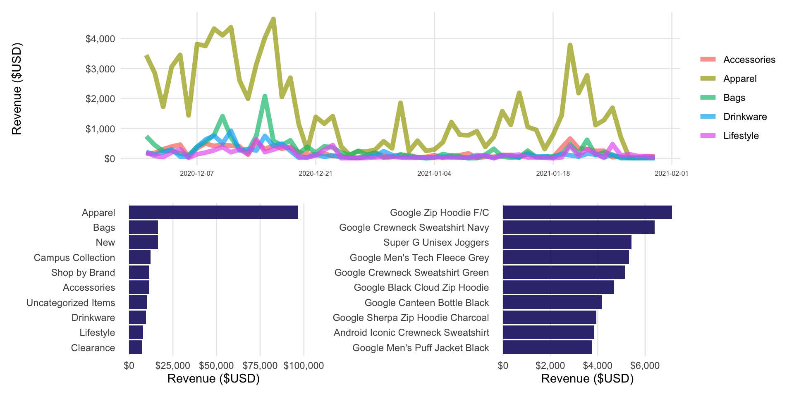The width and height of the screenshot is (794, 397).
Task: Click the Apparel legend color swatch
Action: [708, 79]
